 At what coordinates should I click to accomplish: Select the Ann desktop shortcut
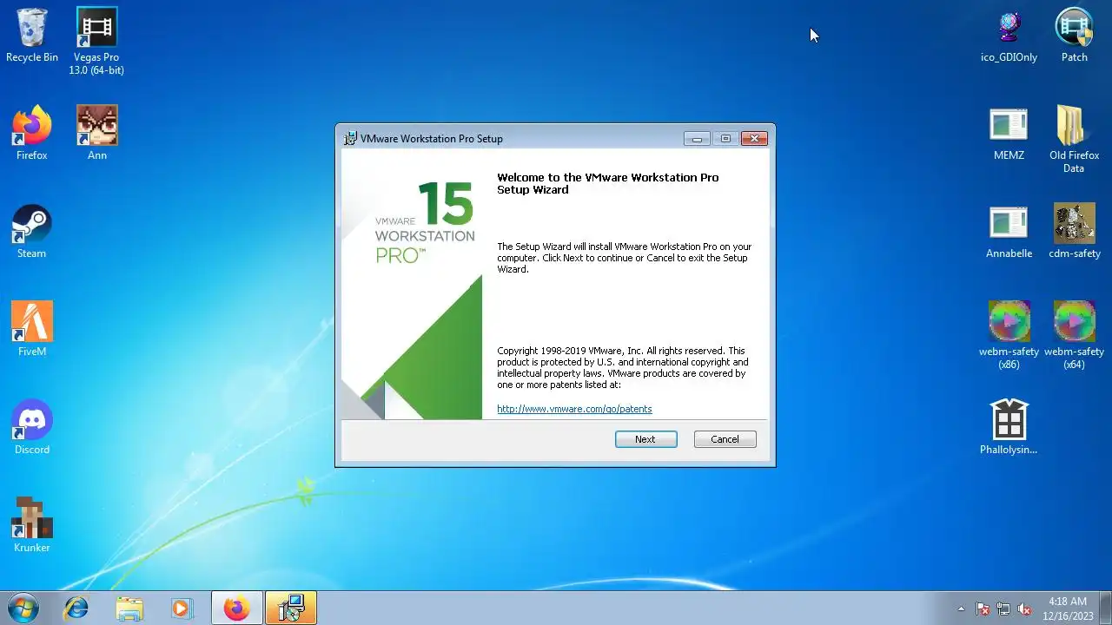point(96,133)
